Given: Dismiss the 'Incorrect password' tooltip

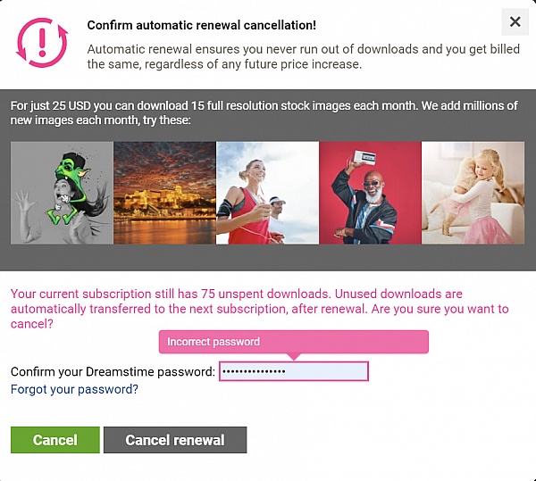Looking at the screenshot, I should [x=293, y=342].
